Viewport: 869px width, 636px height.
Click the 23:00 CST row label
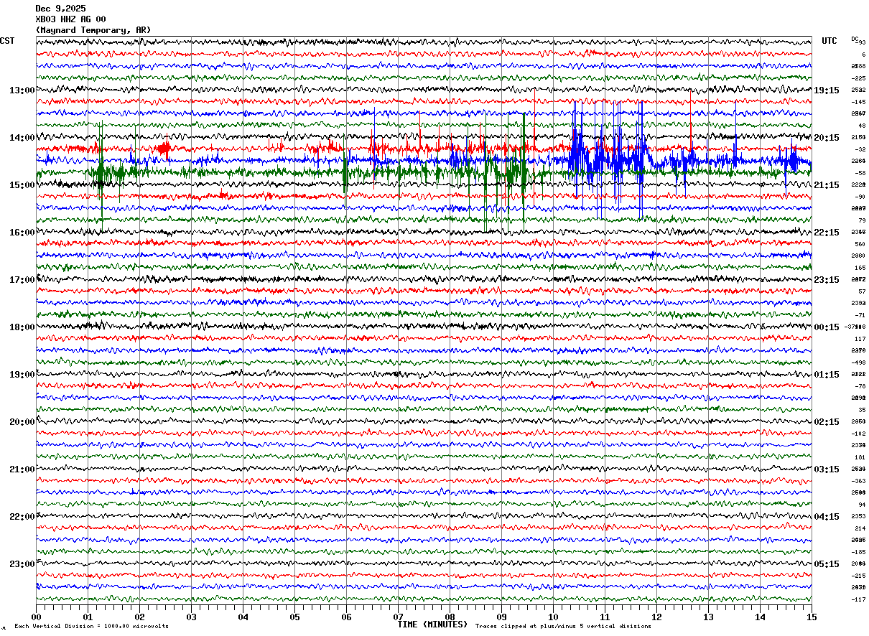22,564
